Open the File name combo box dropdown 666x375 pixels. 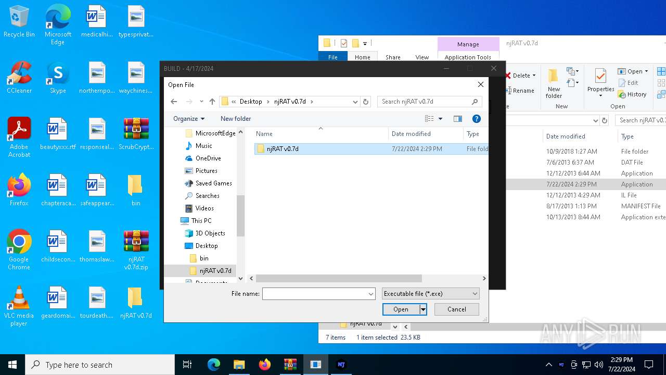pyautogui.click(x=371, y=294)
